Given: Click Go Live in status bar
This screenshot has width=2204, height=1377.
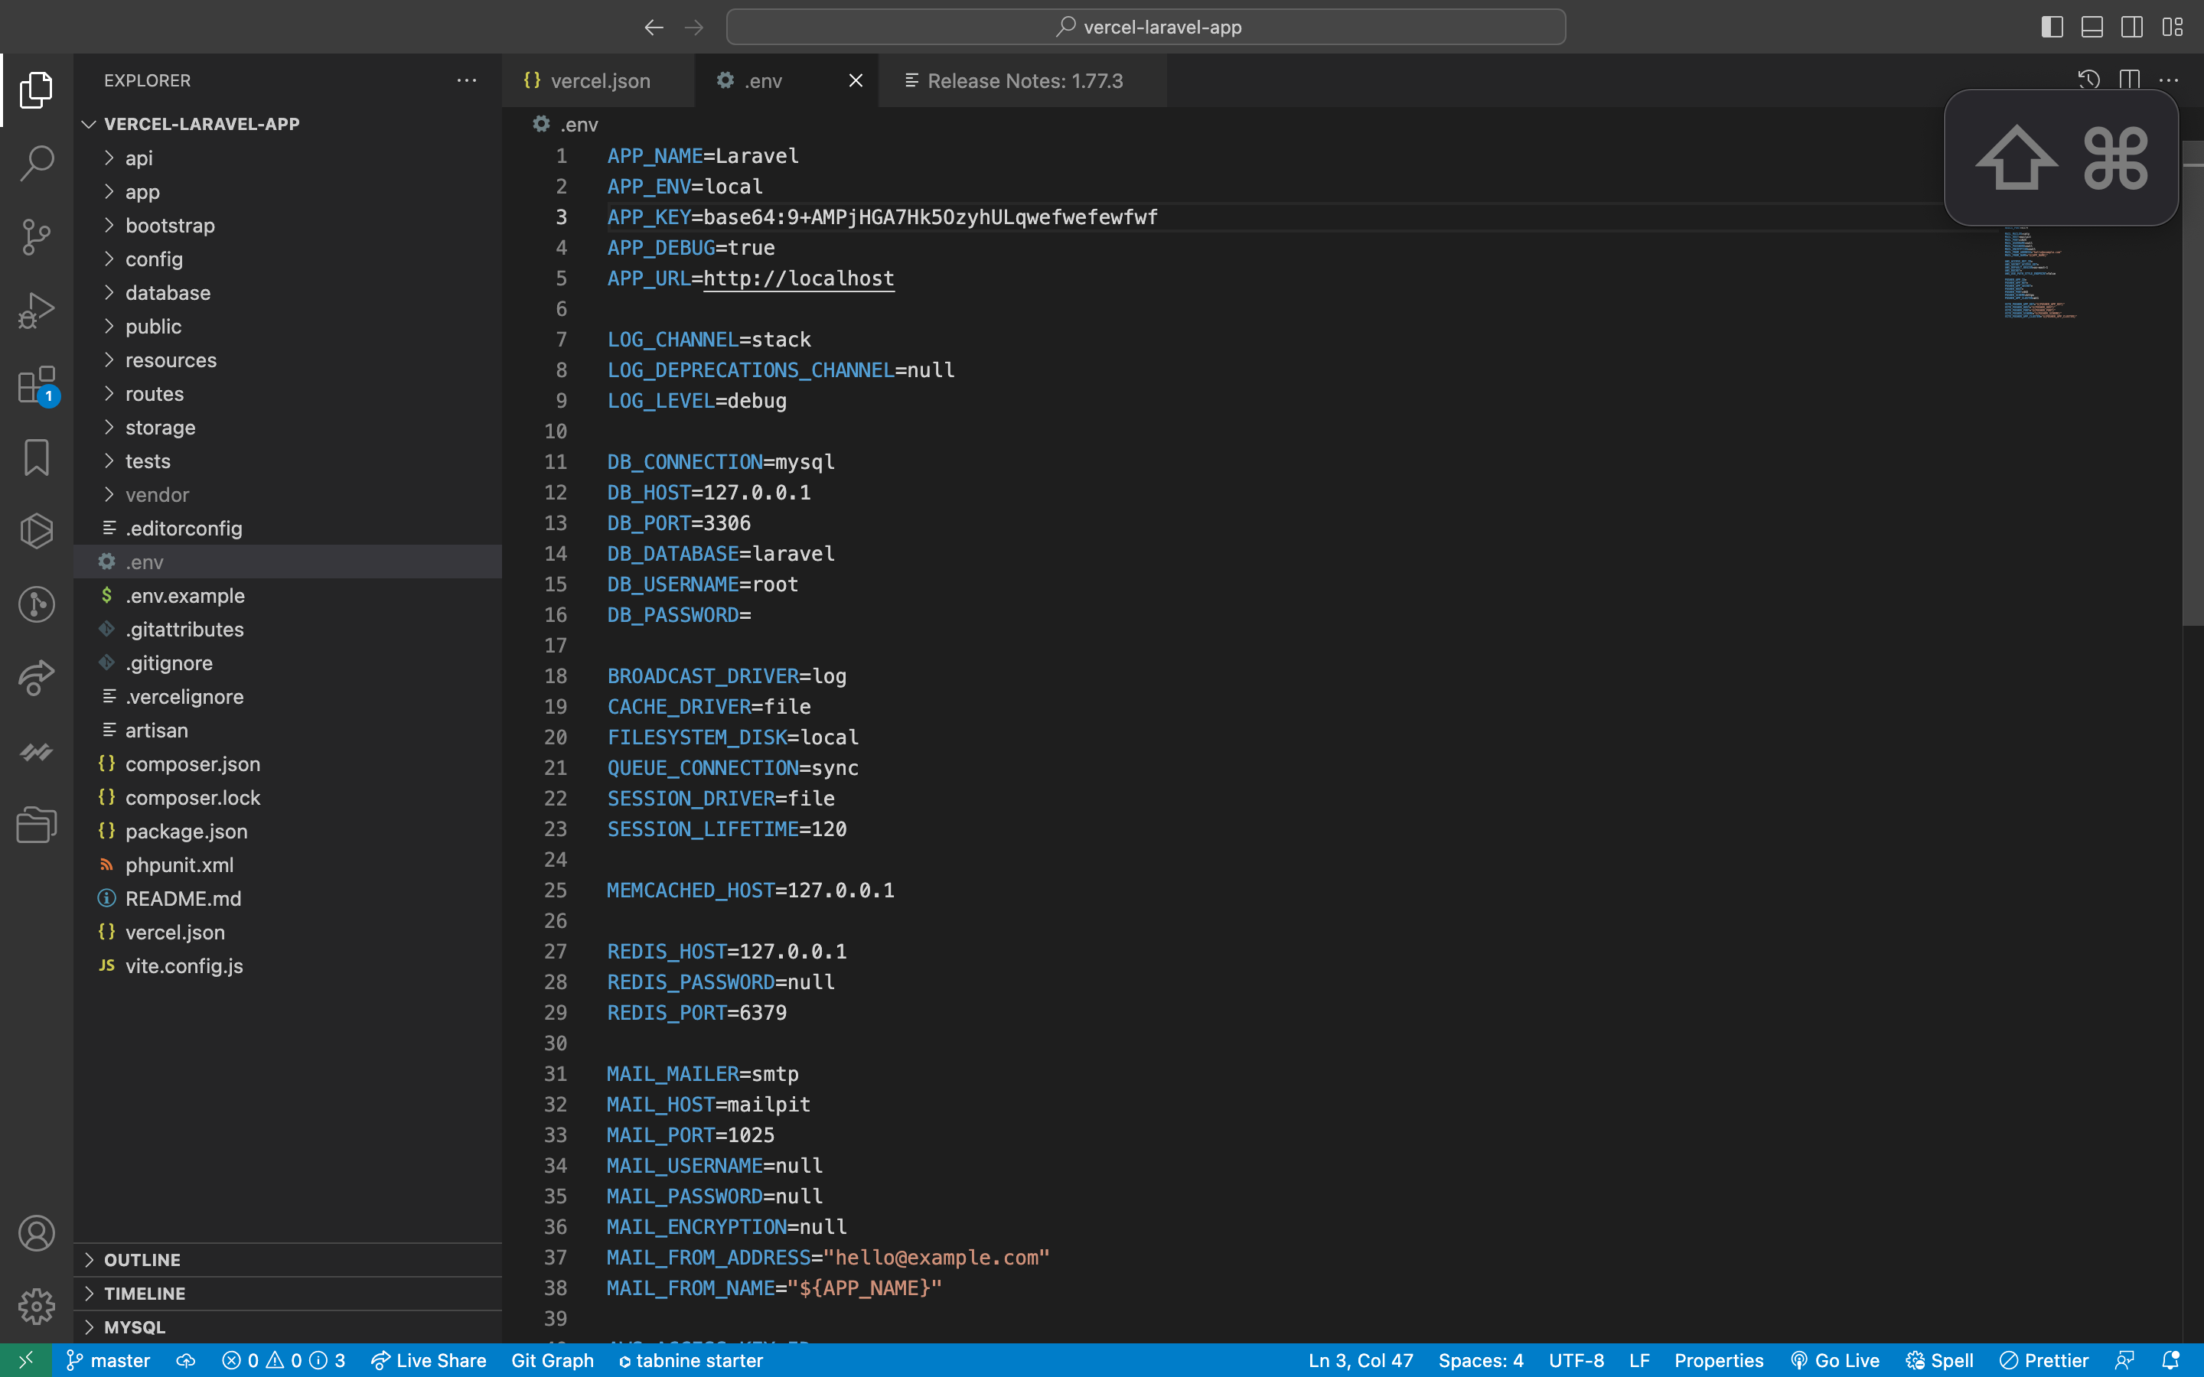Looking at the screenshot, I should 1835,1361.
